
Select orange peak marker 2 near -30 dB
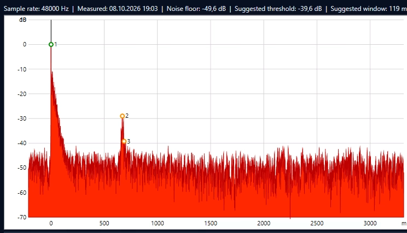click(x=122, y=116)
